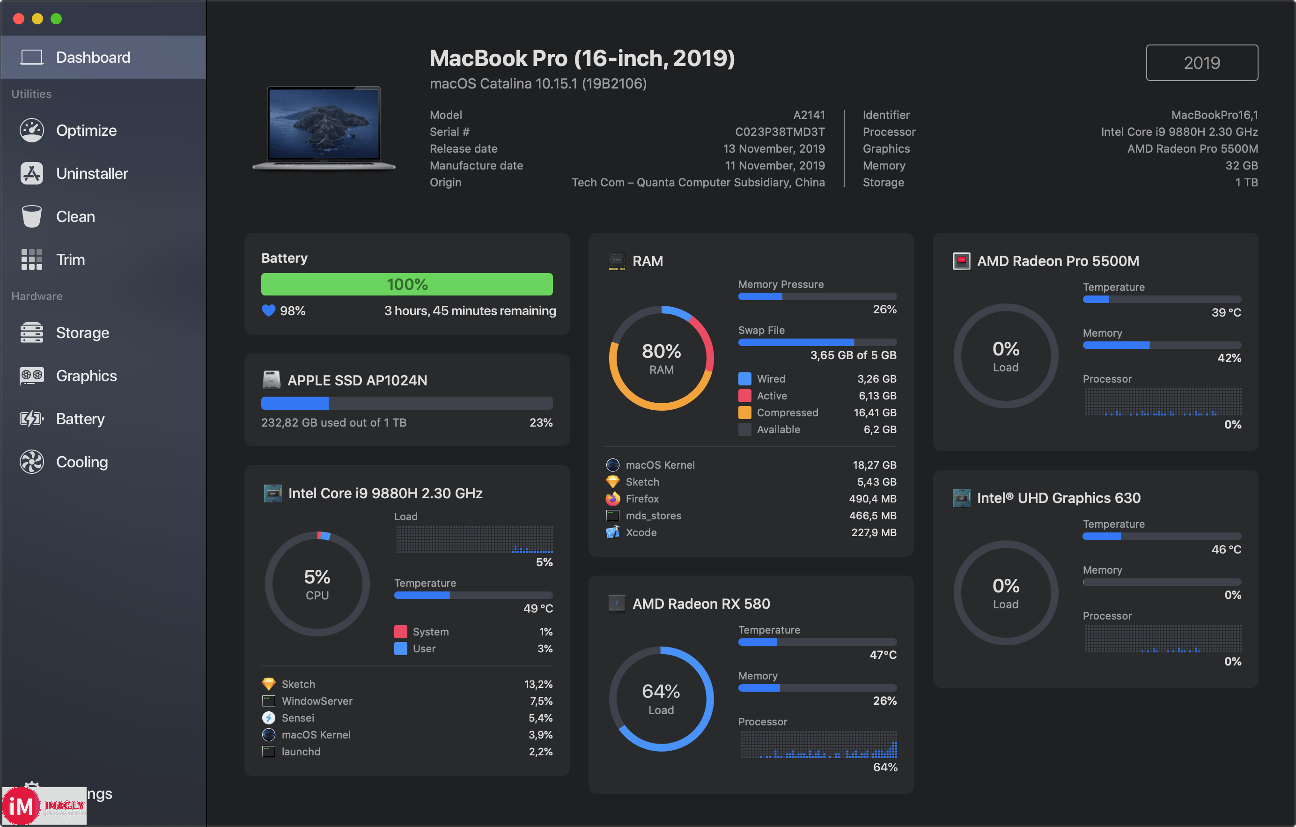1296x827 pixels.
Task: Open Cooling in the sidebar
Action: (103, 462)
